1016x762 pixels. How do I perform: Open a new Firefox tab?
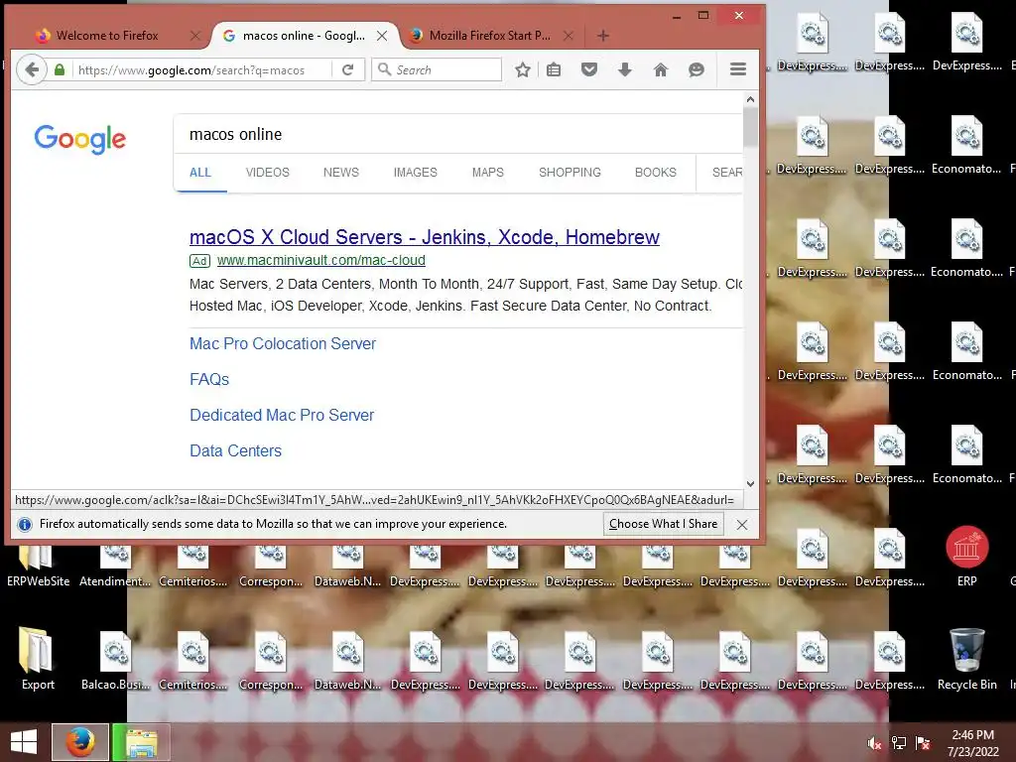point(602,36)
